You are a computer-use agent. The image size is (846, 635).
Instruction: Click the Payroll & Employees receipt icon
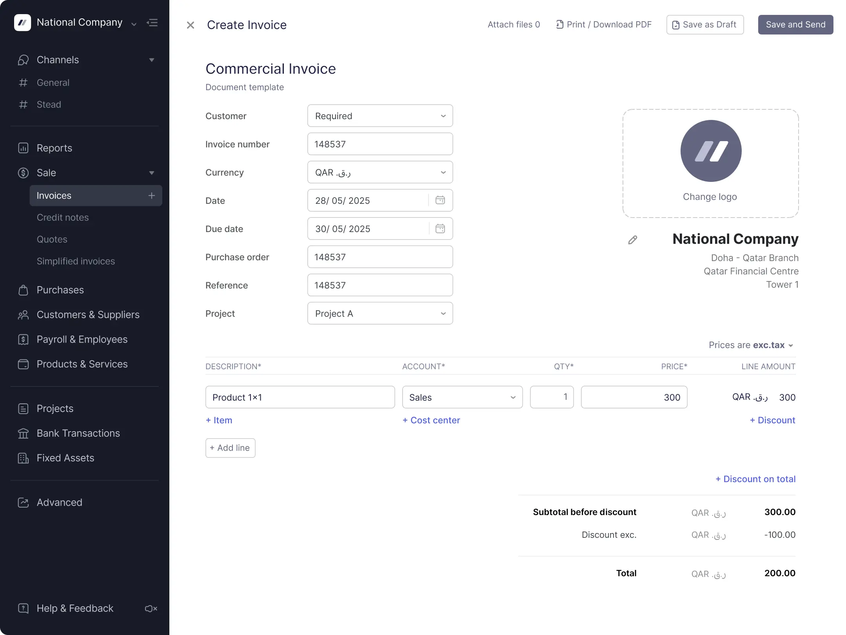(23, 339)
